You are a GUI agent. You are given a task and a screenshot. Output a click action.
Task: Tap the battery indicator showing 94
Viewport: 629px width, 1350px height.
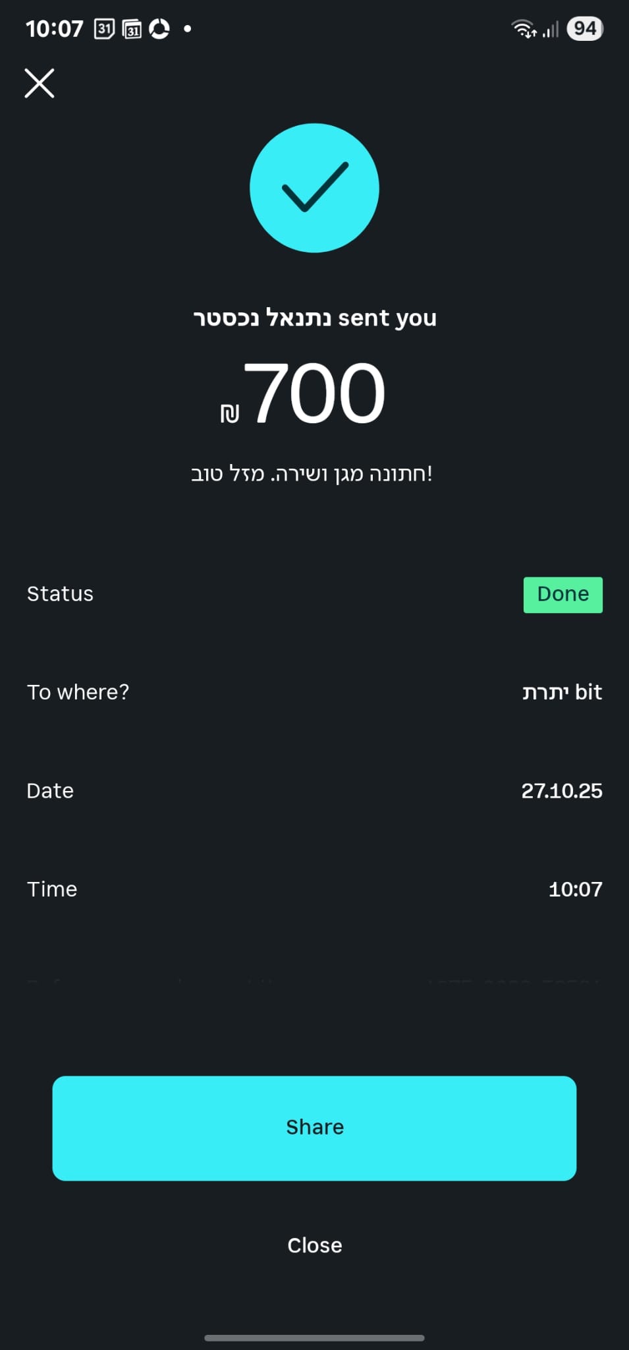point(585,29)
